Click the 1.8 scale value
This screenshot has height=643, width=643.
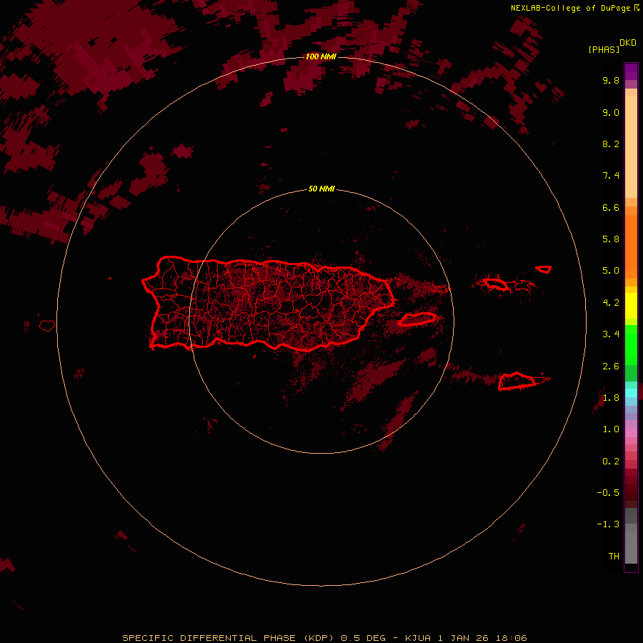click(611, 398)
